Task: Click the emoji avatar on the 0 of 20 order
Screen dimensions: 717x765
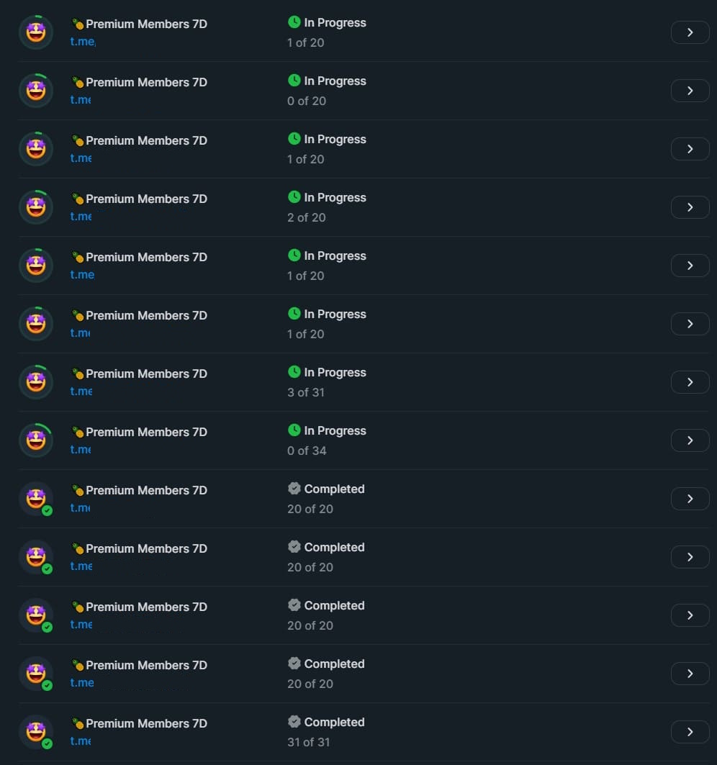Action: click(x=36, y=91)
